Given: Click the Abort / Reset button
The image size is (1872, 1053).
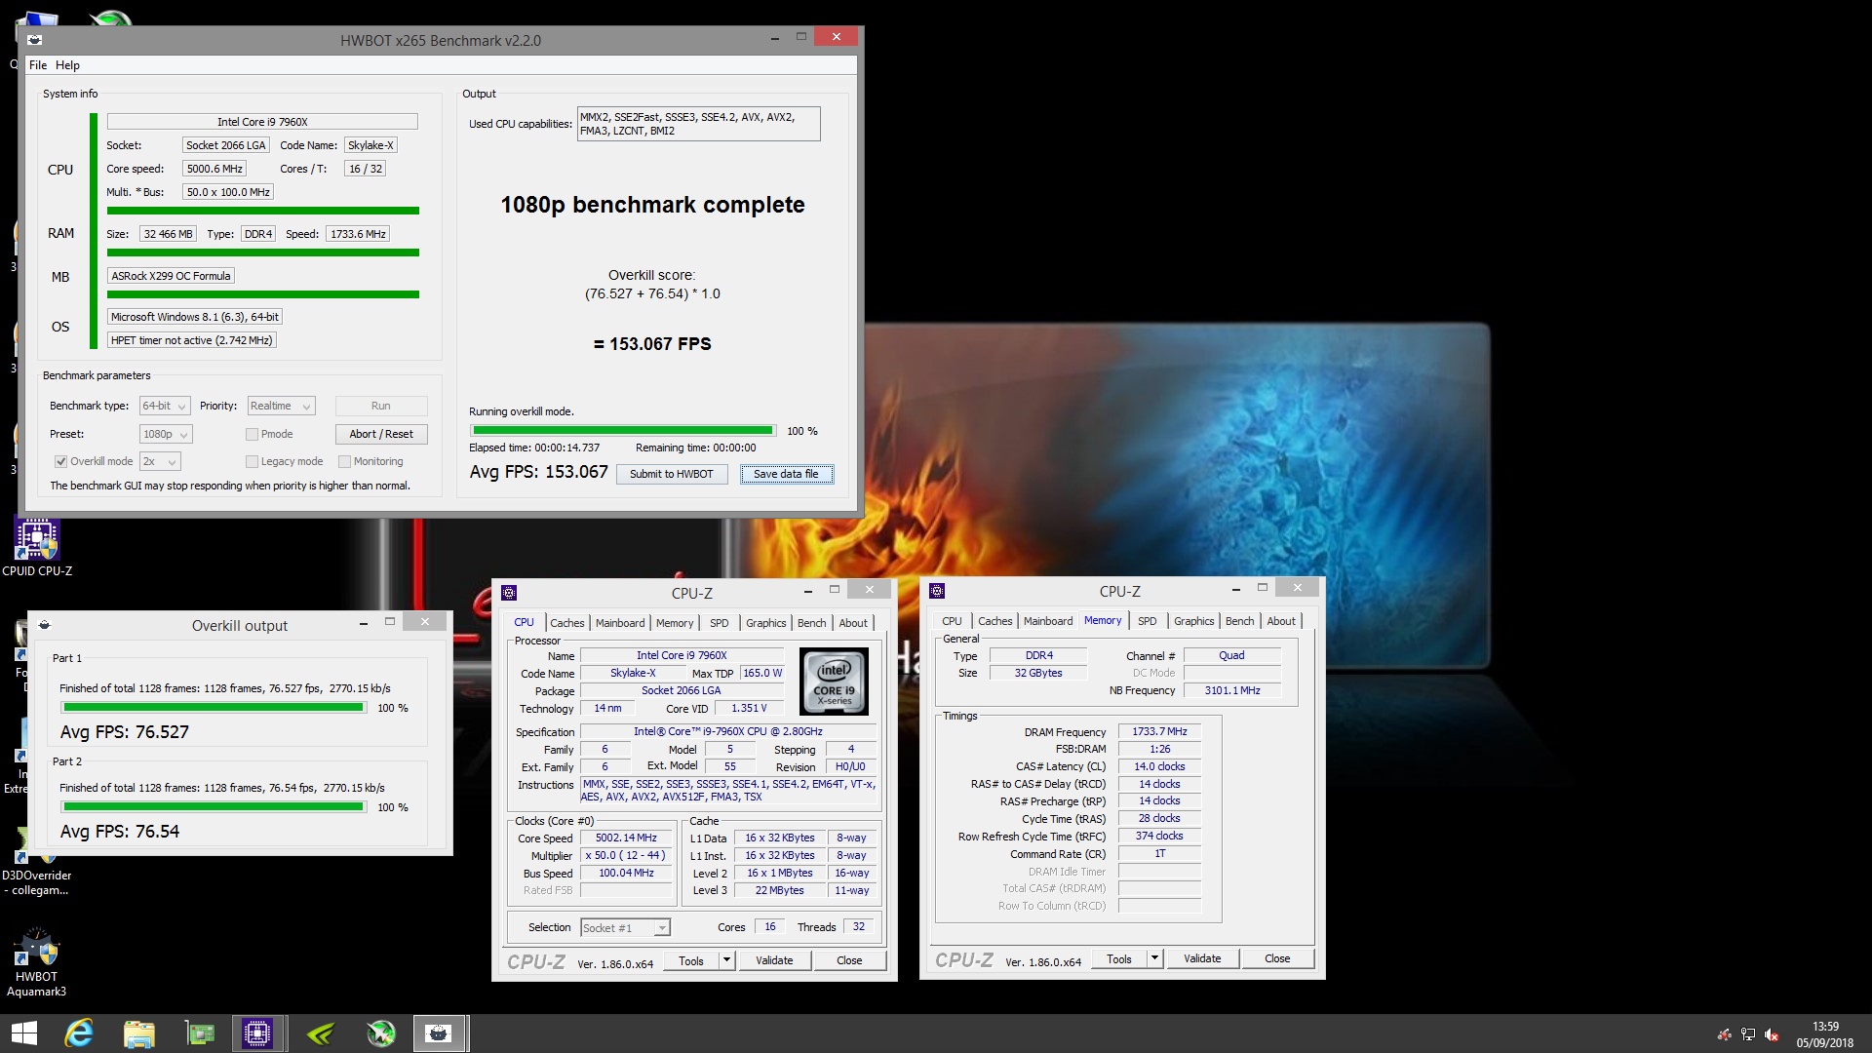Looking at the screenshot, I should pos(381,434).
